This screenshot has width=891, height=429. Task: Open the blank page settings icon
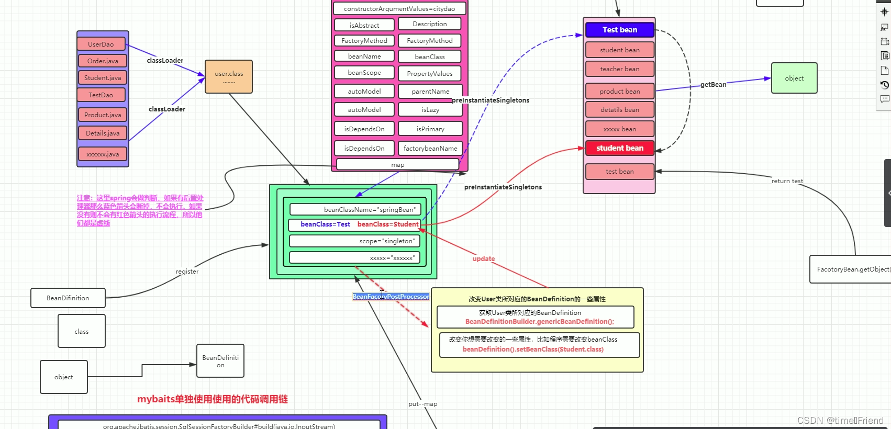(x=884, y=71)
